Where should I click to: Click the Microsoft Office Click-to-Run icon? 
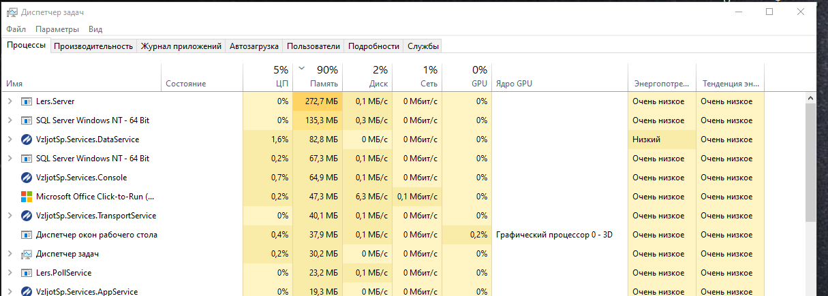[27, 197]
